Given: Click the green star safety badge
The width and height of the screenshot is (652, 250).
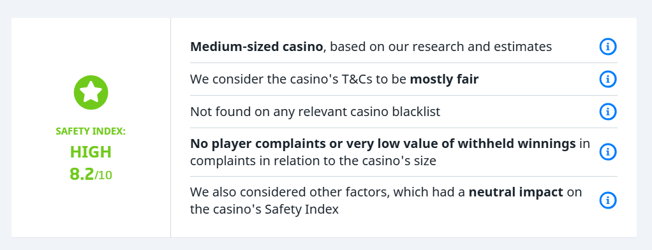Looking at the screenshot, I should (x=91, y=92).
